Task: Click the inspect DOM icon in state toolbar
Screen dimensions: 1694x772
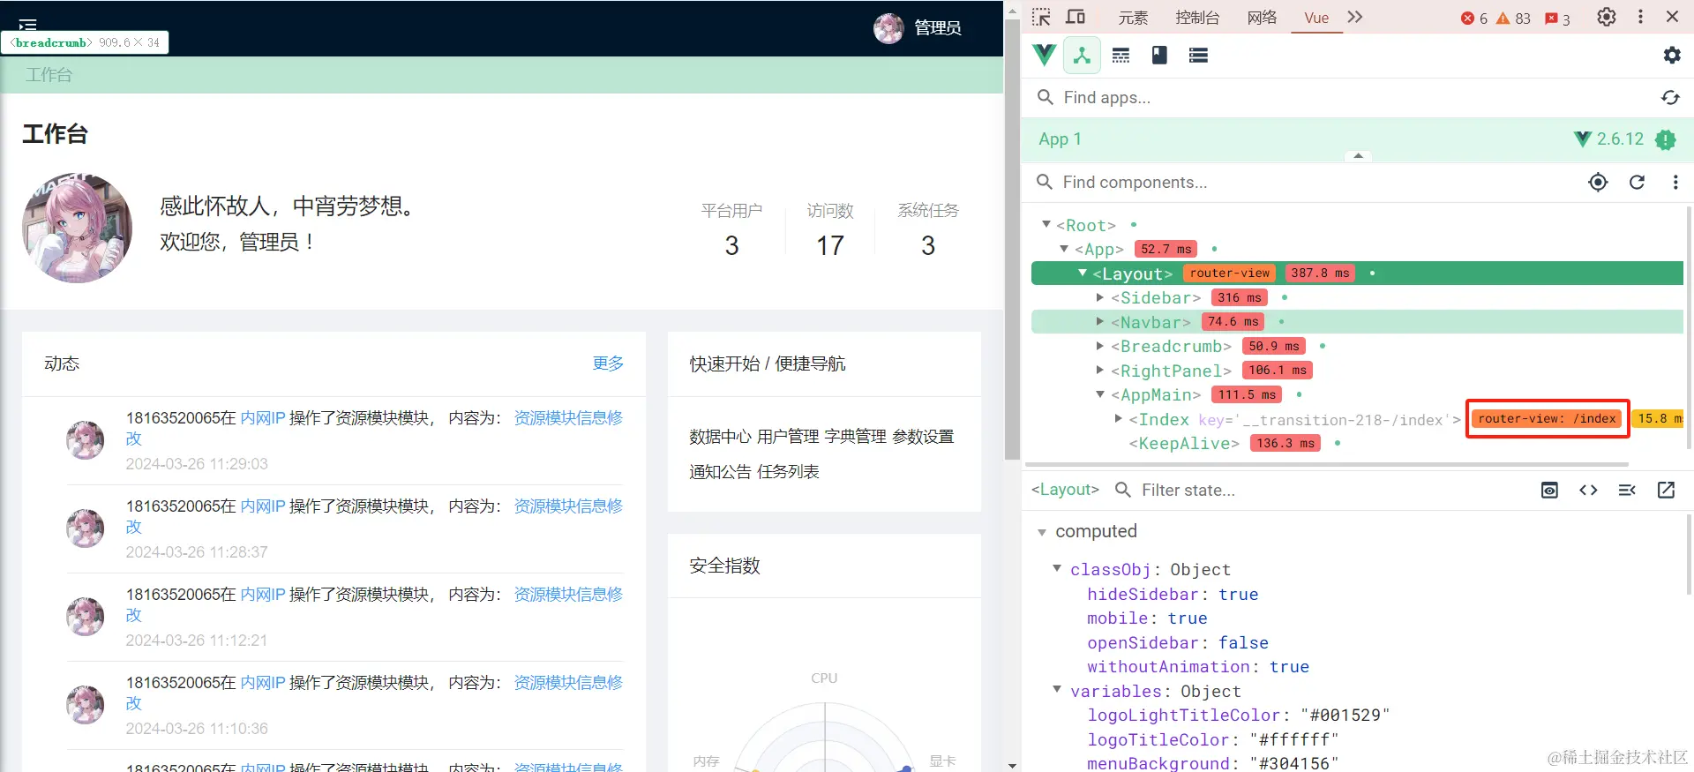Action: [1627, 491]
